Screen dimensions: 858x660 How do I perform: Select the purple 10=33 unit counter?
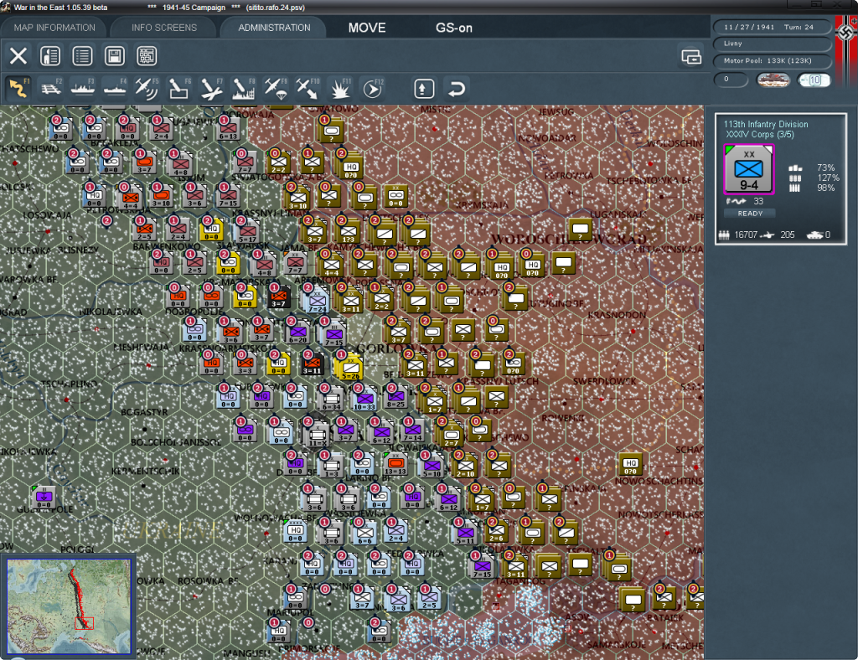pos(364,398)
